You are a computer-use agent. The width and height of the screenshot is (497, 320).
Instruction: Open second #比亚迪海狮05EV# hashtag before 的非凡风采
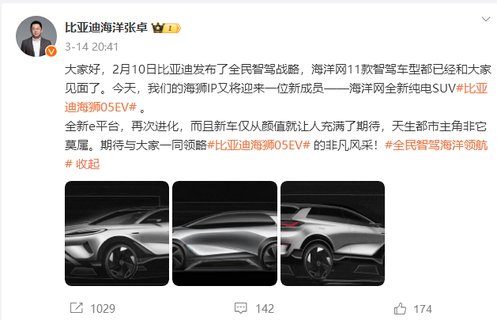tap(258, 145)
